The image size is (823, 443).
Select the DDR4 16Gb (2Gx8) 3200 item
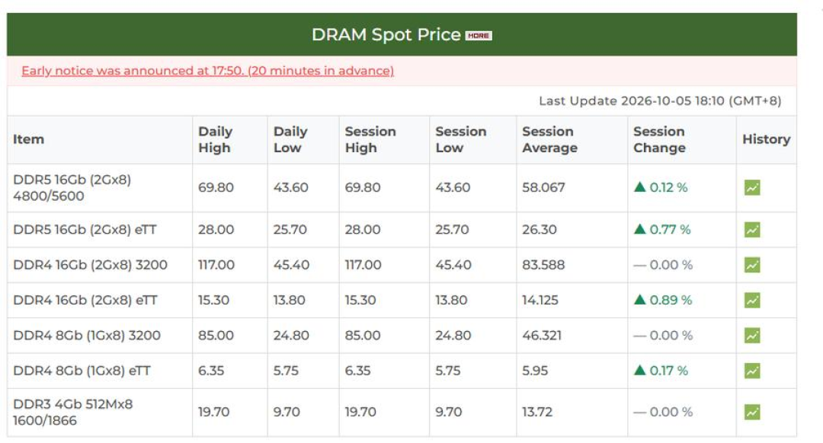pyautogui.click(x=90, y=265)
